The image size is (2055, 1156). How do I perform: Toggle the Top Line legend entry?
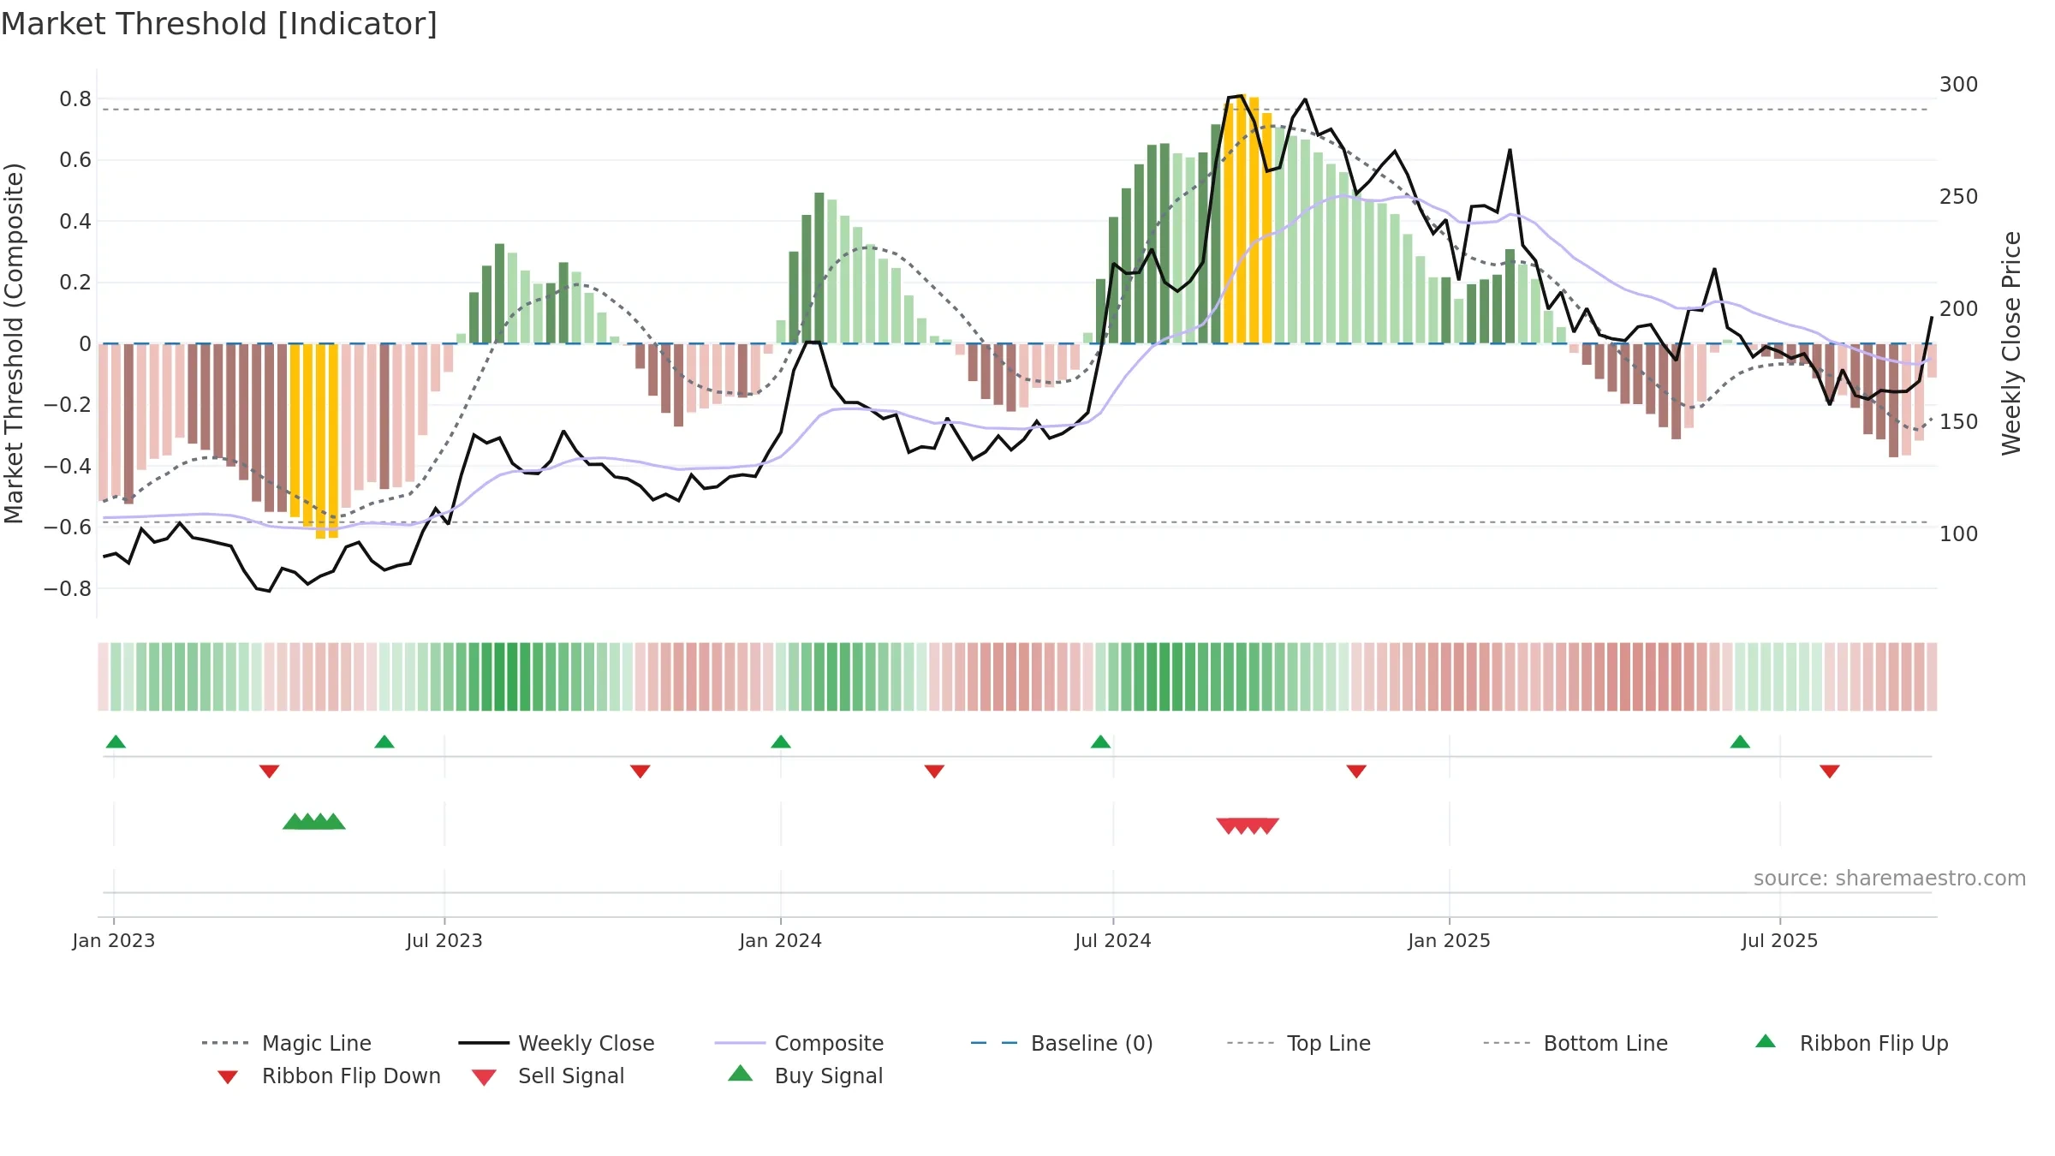1298,1043
